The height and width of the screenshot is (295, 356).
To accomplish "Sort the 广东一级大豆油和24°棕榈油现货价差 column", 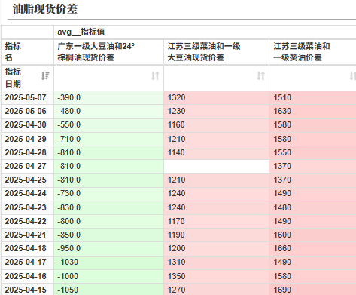I will [155, 76].
